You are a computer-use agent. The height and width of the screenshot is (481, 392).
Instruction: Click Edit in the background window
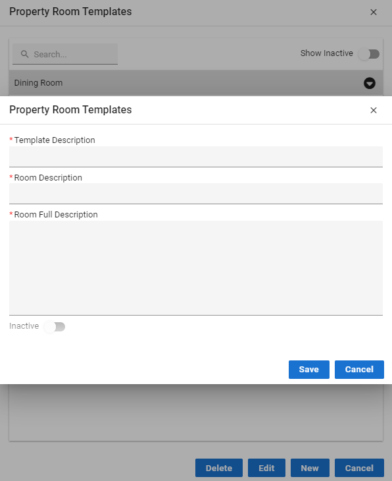266,468
